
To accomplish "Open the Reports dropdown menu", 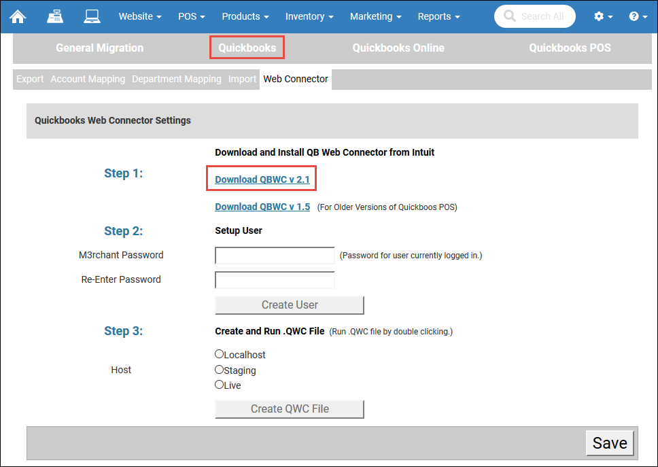I will pos(438,16).
